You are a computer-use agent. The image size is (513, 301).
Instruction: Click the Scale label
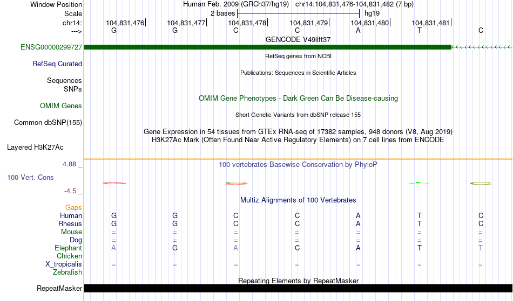tap(73, 13)
